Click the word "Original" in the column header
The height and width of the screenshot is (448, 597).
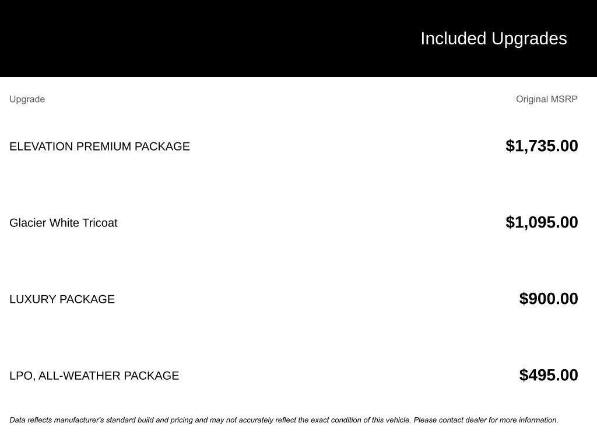532,99
